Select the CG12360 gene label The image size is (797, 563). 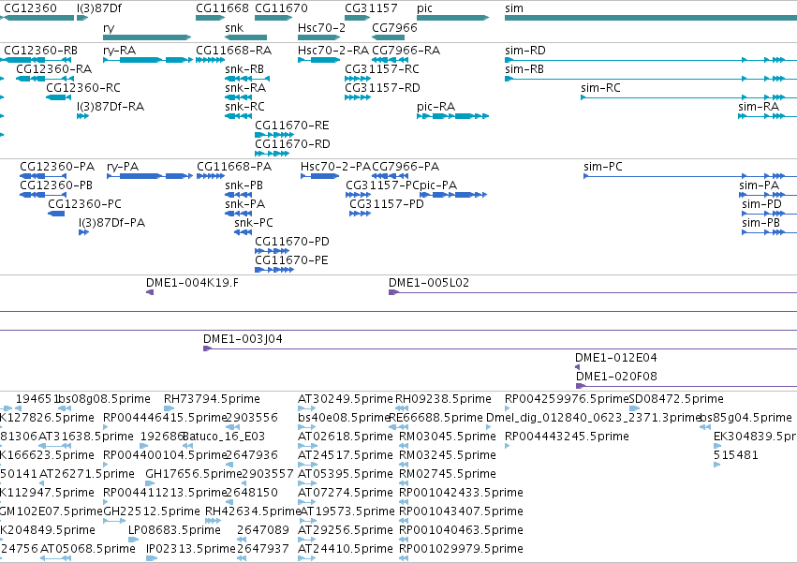[30, 8]
